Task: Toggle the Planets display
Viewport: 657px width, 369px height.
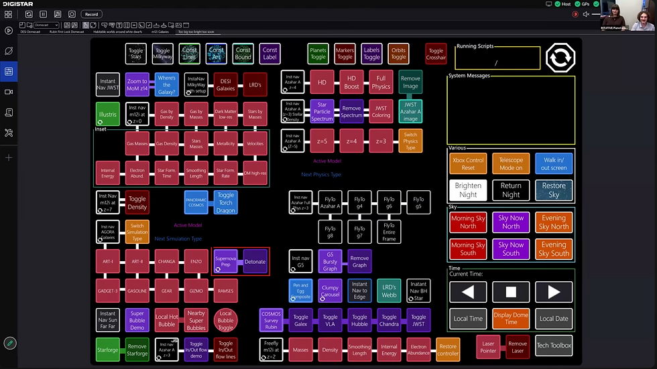Action: 318,54
